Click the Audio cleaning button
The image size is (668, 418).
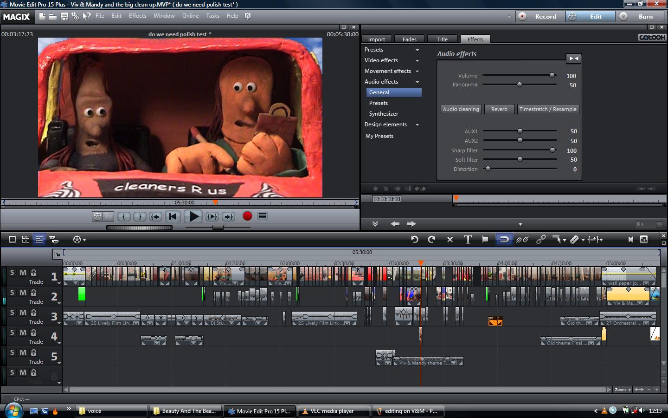(461, 109)
